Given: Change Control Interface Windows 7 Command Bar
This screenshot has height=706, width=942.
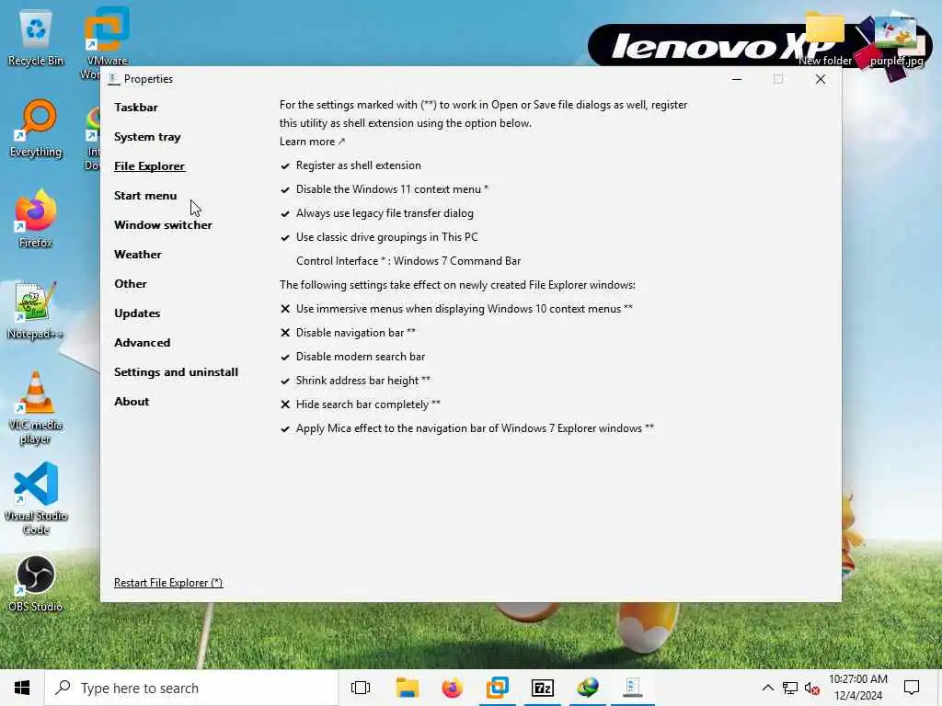Looking at the screenshot, I should point(408,261).
